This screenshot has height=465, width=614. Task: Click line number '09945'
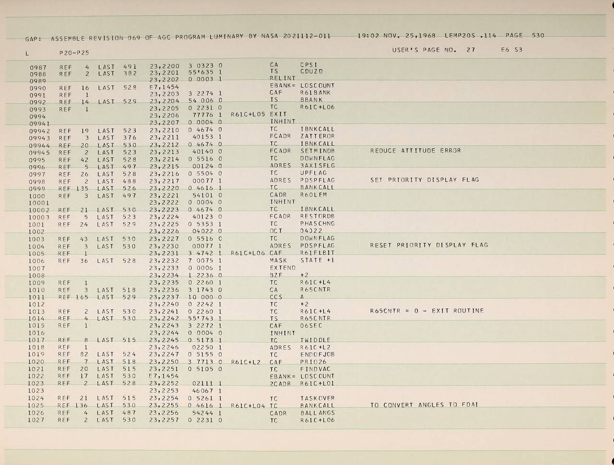[39, 153]
